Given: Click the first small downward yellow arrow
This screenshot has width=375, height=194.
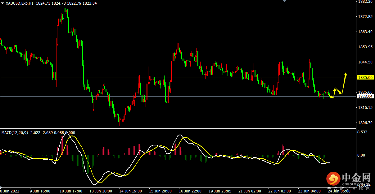Looking at the screenshot, I should coord(331,96).
